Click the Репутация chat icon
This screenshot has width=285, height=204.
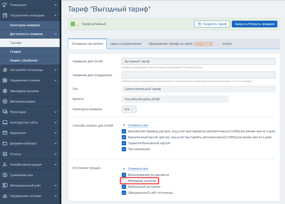(x=5, y=112)
